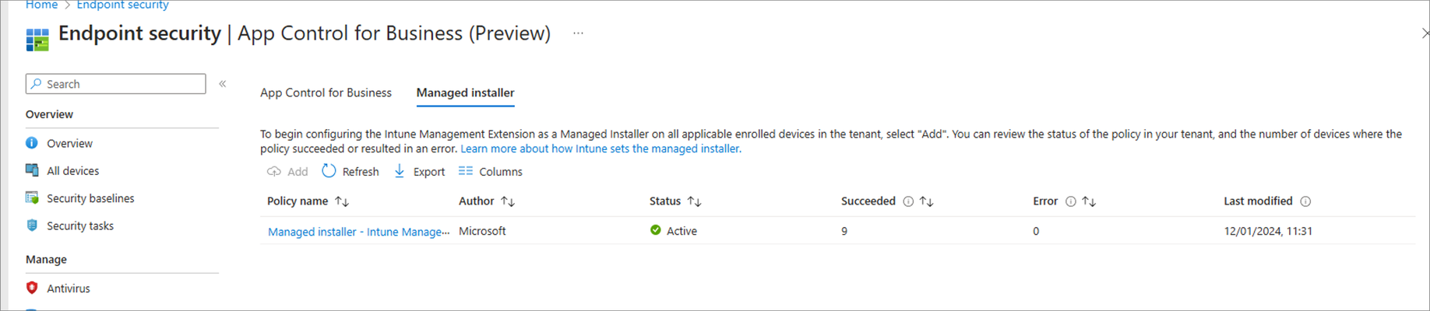Show info for Succeeded column
The image size is (1430, 311).
(908, 201)
